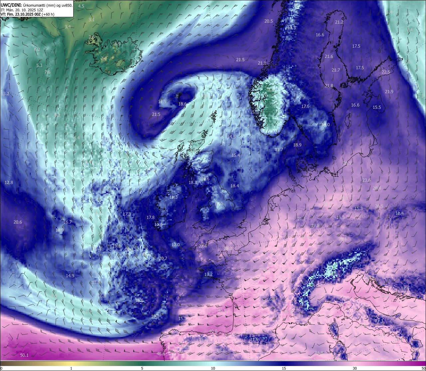This screenshot has height=371, width=426.
Task: Click the colorbar label '10'
Action: tap(213, 368)
